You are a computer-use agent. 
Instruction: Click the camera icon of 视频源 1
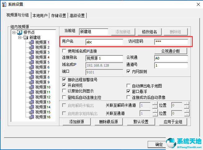click(31, 42)
